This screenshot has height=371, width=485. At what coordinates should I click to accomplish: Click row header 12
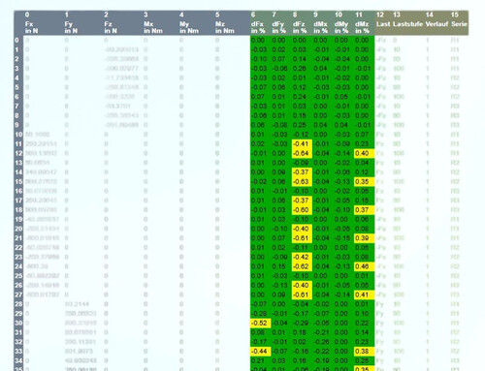pyautogui.click(x=18, y=153)
